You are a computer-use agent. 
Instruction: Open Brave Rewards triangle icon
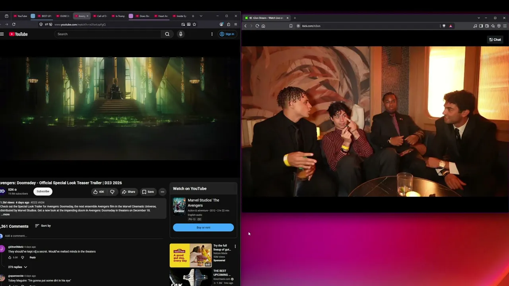tap(451, 26)
